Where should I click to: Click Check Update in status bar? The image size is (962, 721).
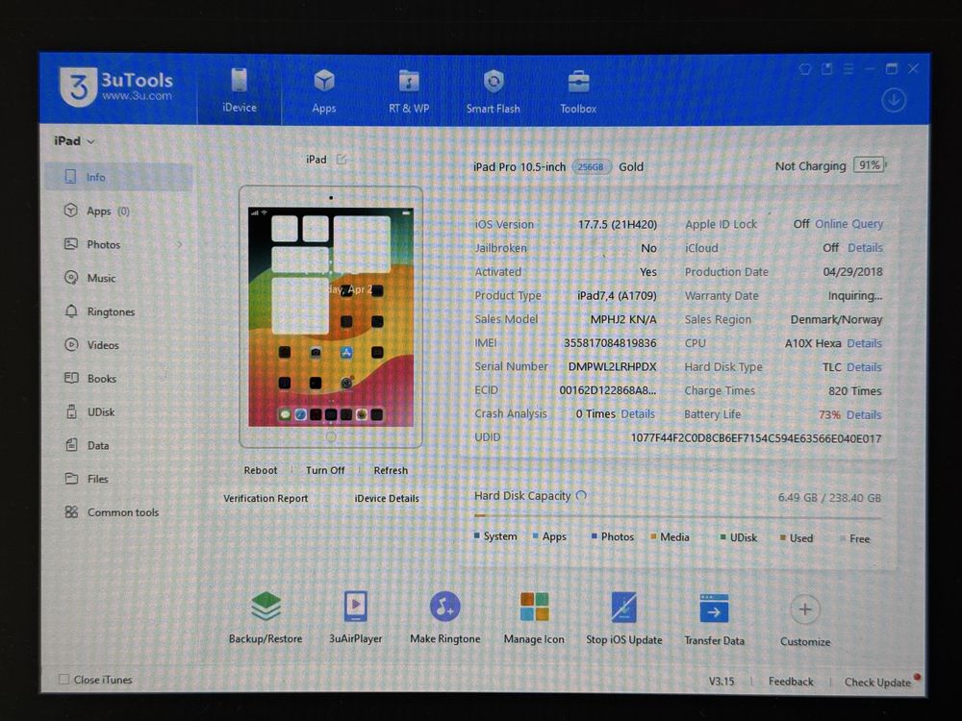pos(877,683)
